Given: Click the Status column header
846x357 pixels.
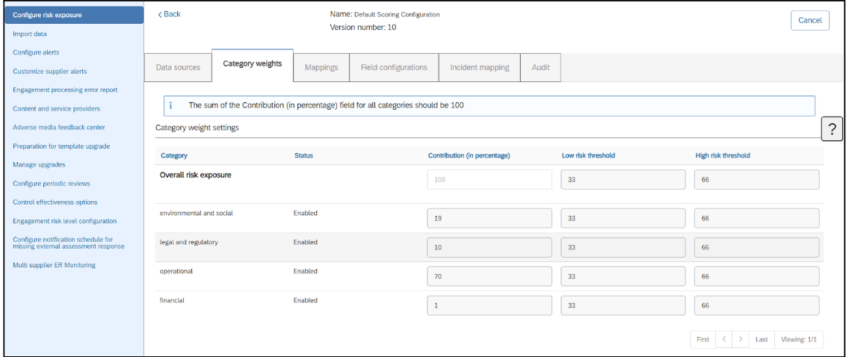Looking at the screenshot, I should [x=303, y=155].
